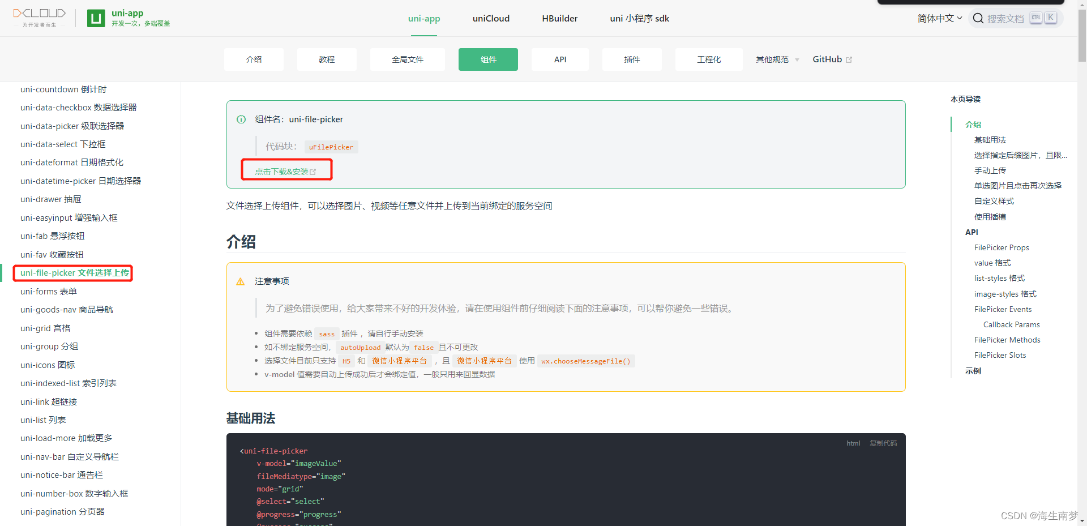Open uni-forms 表单 in sidebar
This screenshot has width=1087, height=526.
49,292
